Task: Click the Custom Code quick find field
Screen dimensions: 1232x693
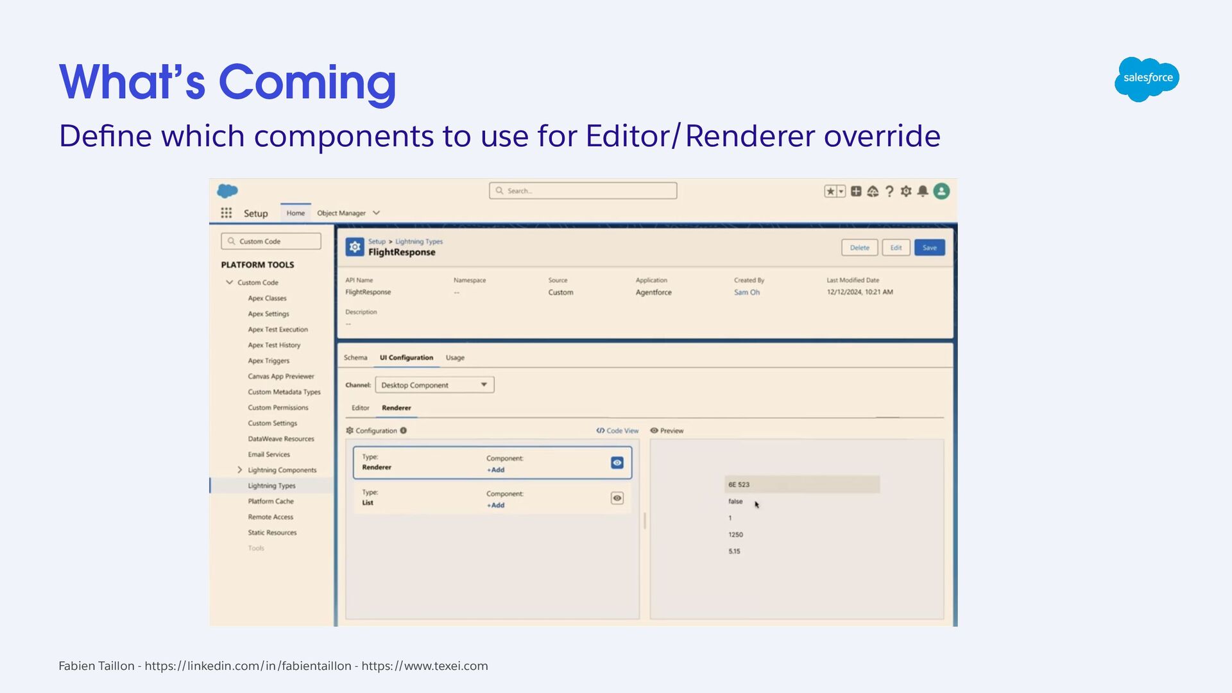Action: (x=271, y=241)
